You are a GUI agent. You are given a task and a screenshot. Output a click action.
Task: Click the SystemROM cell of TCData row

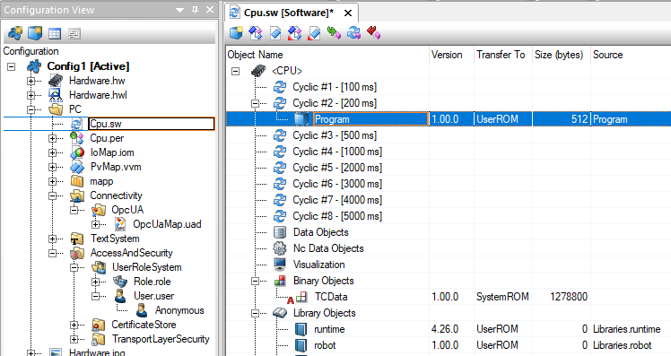click(x=502, y=297)
